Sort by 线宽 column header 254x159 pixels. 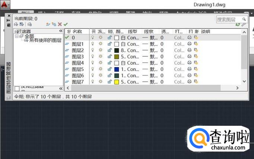[x=149, y=31]
